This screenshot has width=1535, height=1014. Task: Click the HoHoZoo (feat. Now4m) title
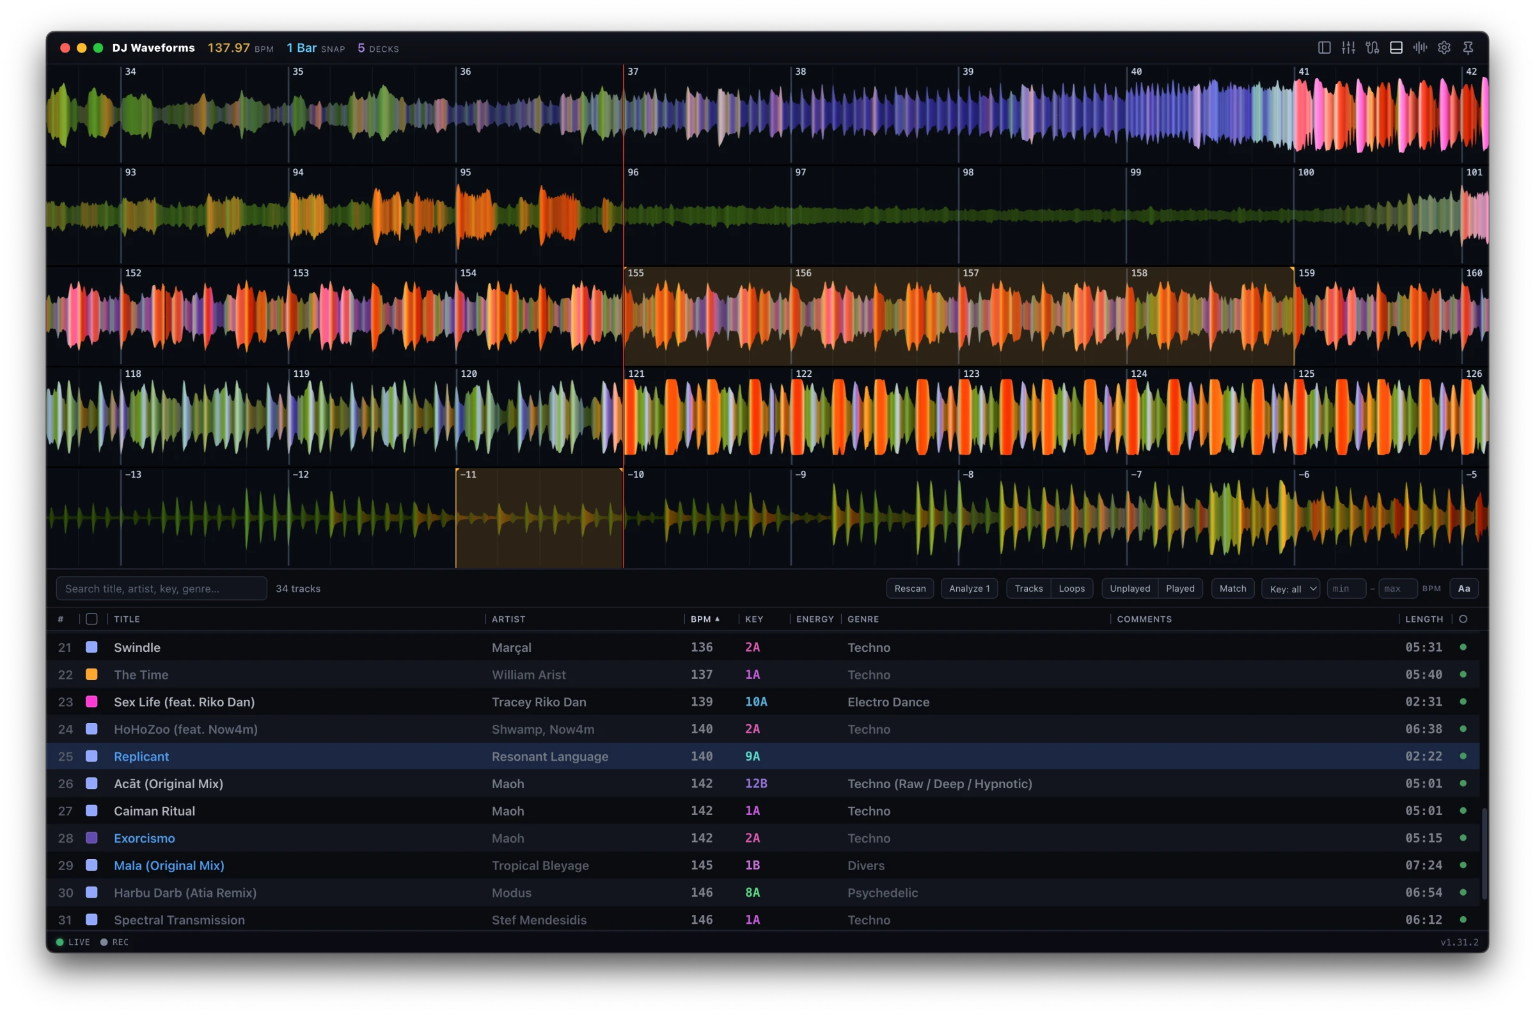(x=185, y=729)
